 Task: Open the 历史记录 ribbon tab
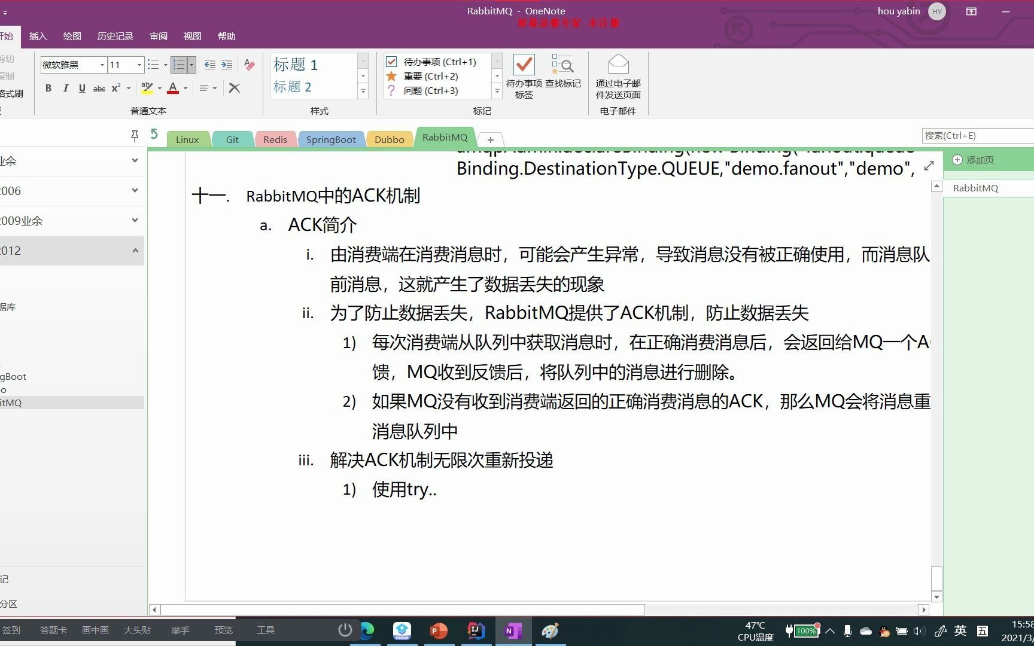[115, 36]
